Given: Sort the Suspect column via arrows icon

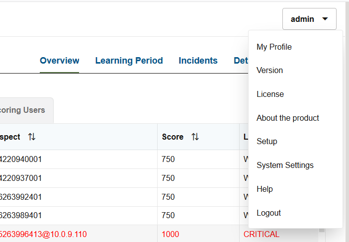Looking at the screenshot, I should pyautogui.click(x=32, y=137).
